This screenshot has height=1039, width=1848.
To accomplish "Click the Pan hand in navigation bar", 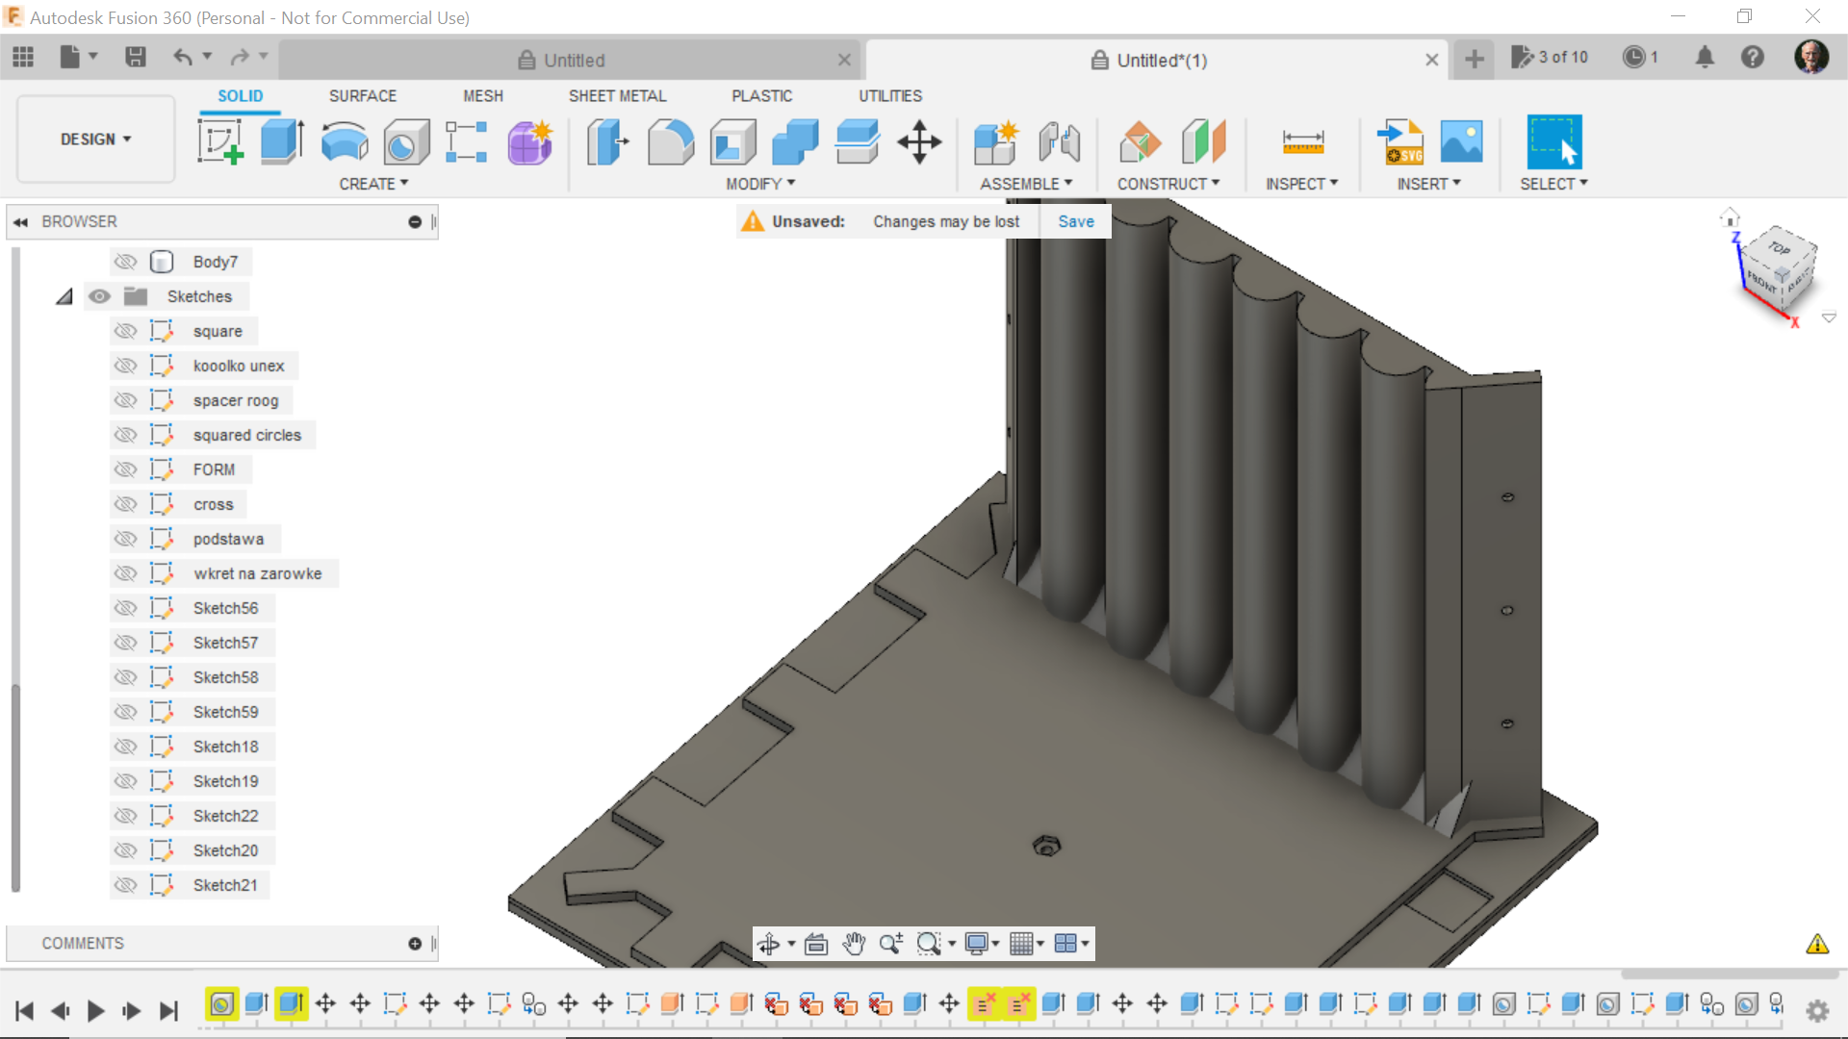I will point(853,944).
